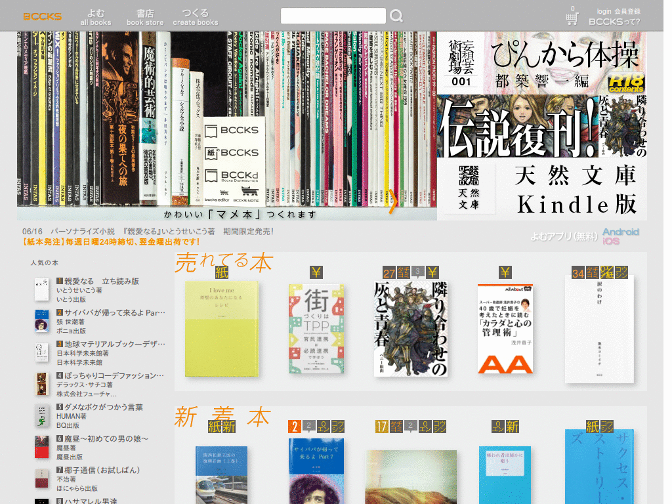
Task: Open the BCCKSって? about link
Action: (x=614, y=22)
